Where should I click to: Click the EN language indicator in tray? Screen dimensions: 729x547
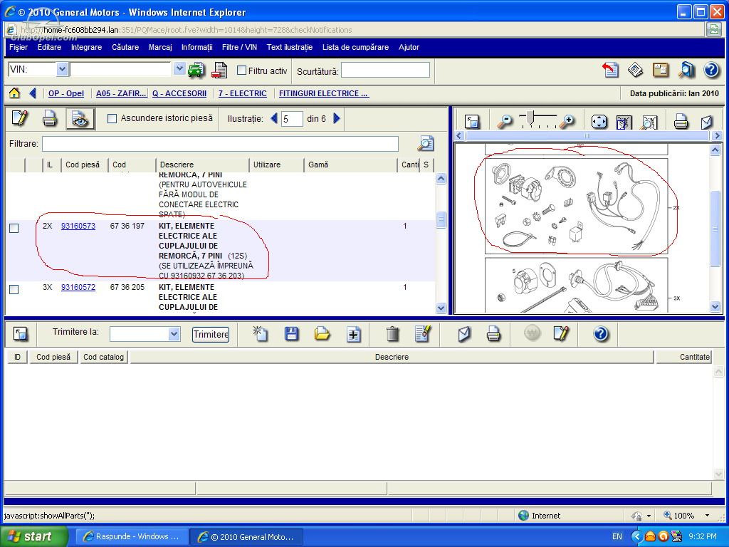(x=617, y=536)
